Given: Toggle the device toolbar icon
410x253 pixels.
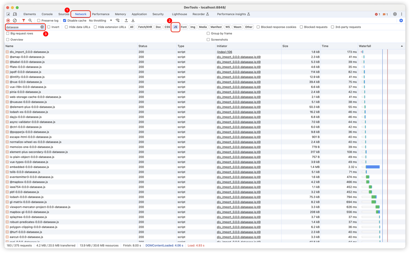Looking at the screenshot, I should click(x=15, y=14).
